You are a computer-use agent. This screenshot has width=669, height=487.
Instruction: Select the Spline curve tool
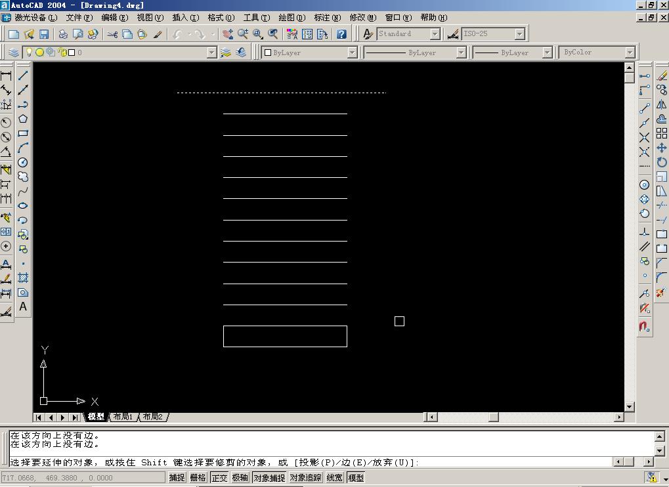coord(23,191)
